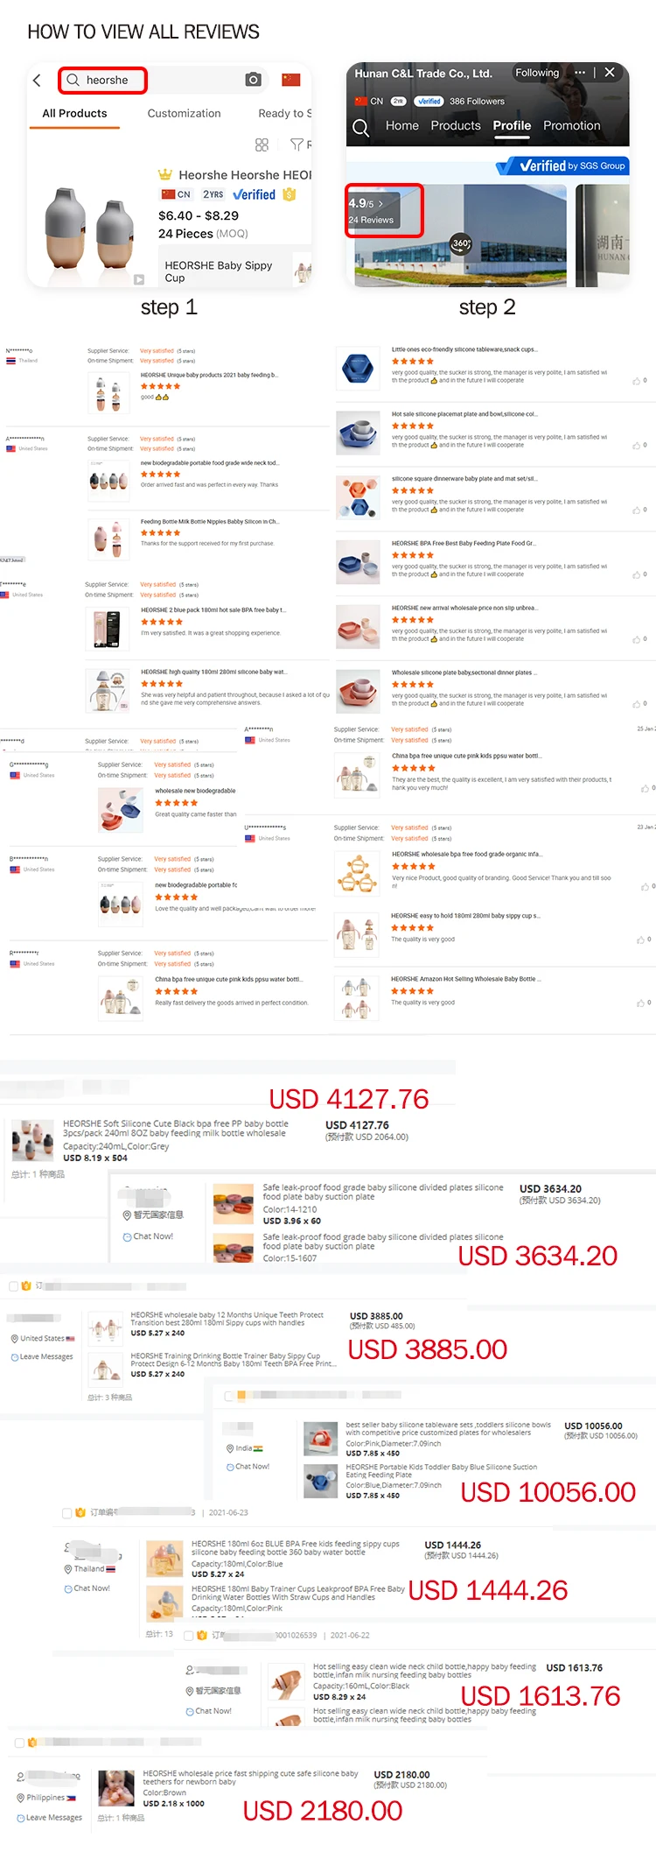The image size is (656, 1866).
Task: Switch to grid view layout icon
Action: click(262, 144)
